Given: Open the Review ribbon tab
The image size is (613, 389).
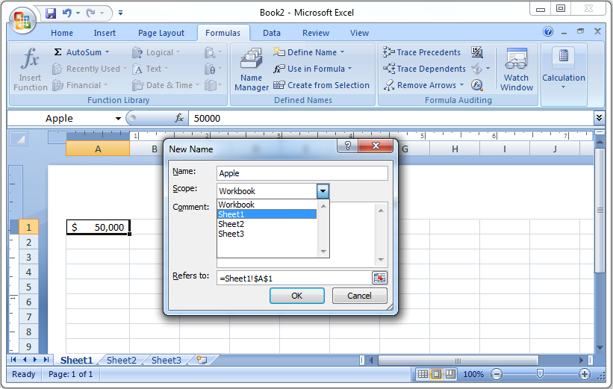Looking at the screenshot, I should [x=316, y=33].
